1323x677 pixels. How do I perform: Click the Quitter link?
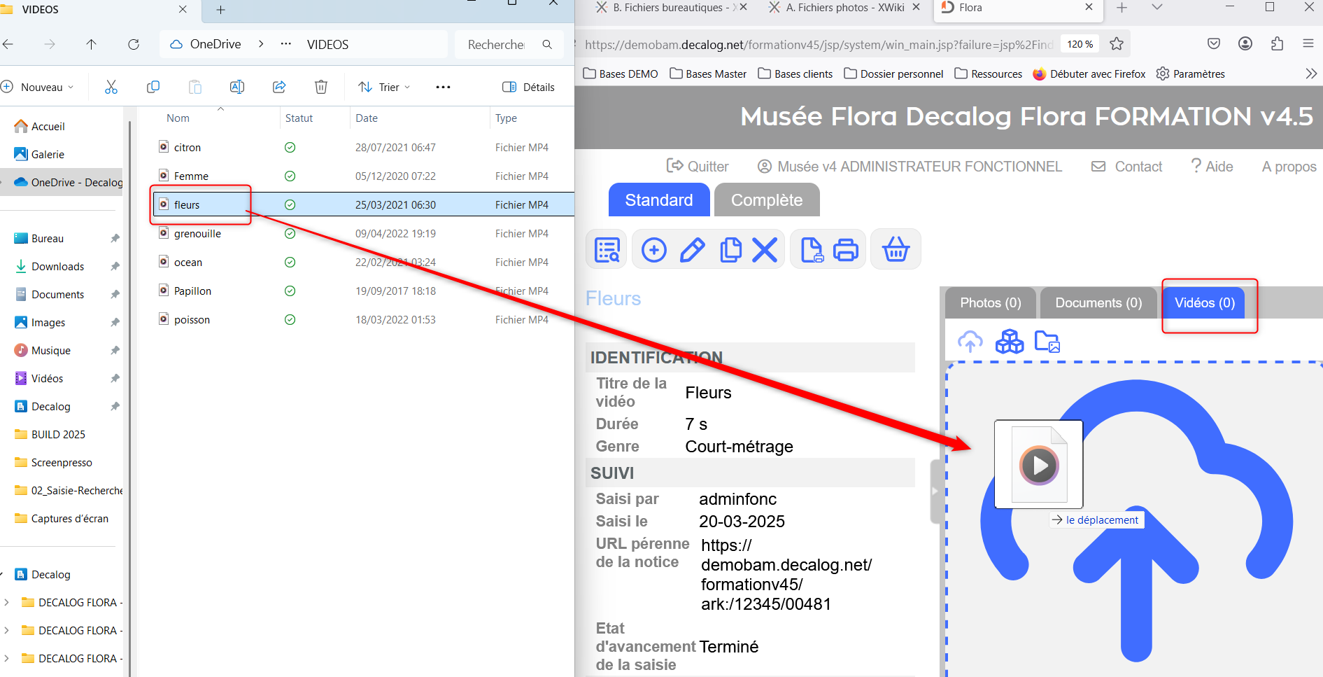point(698,167)
